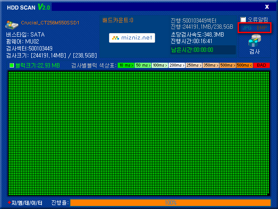Screen dimensions: 278x209
Task: Click the red BAD color swatch
Action: [261, 65]
